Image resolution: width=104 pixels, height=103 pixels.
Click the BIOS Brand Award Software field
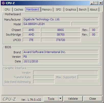61,52
